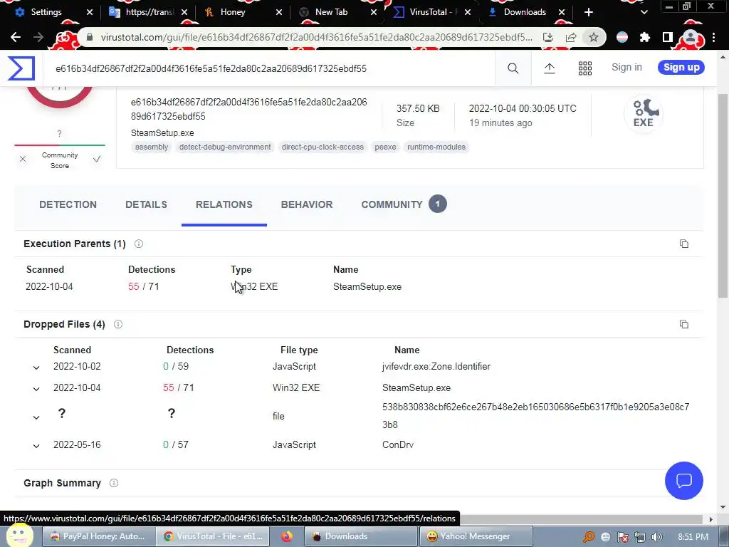Click the search magnifier icon
729x547 pixels.
pos(513,68)
